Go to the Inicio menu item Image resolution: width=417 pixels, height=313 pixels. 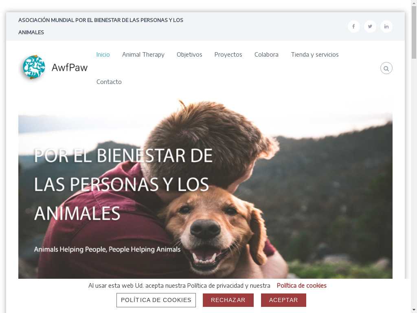[x=103, y=55]
